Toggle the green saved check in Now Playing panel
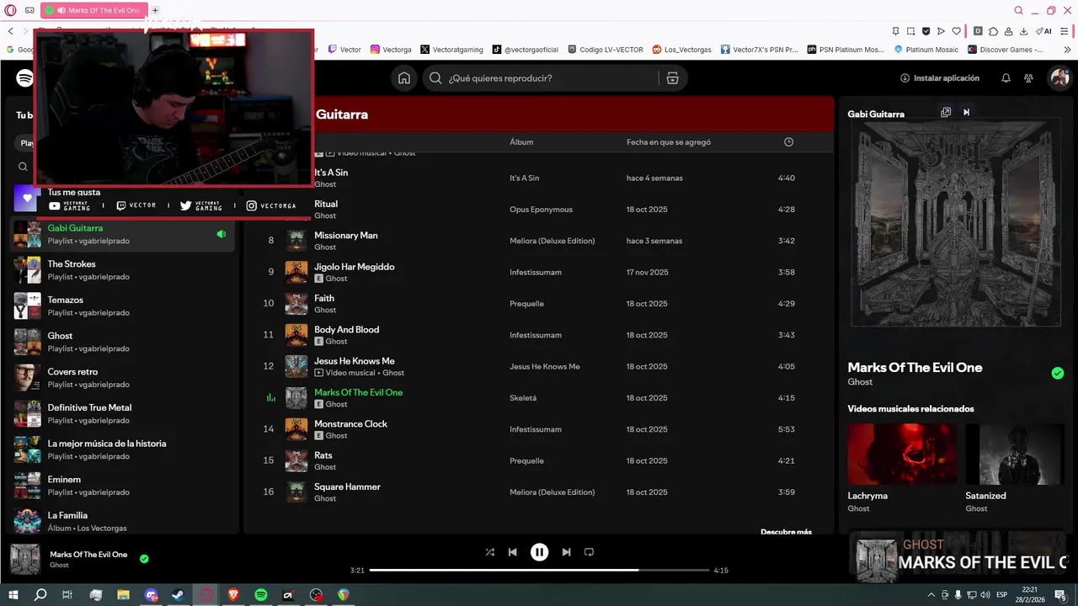The image size is (1078, 606). (x=1058, y=373)
